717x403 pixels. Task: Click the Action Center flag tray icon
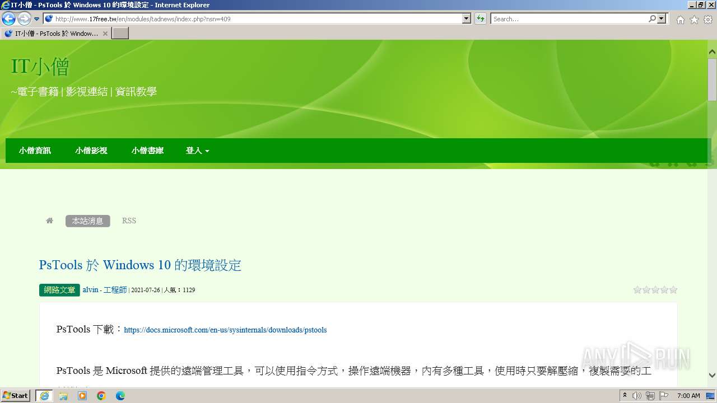coord(663,396)
